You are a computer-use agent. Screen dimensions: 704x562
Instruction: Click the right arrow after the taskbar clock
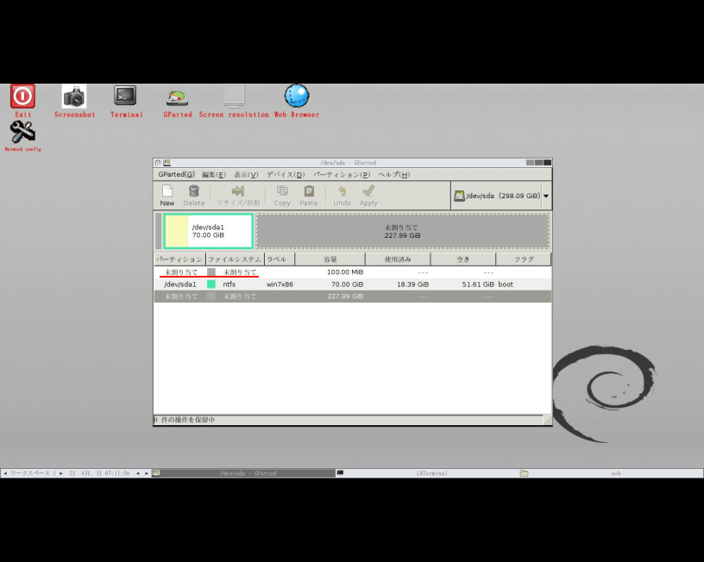point(147,473)
